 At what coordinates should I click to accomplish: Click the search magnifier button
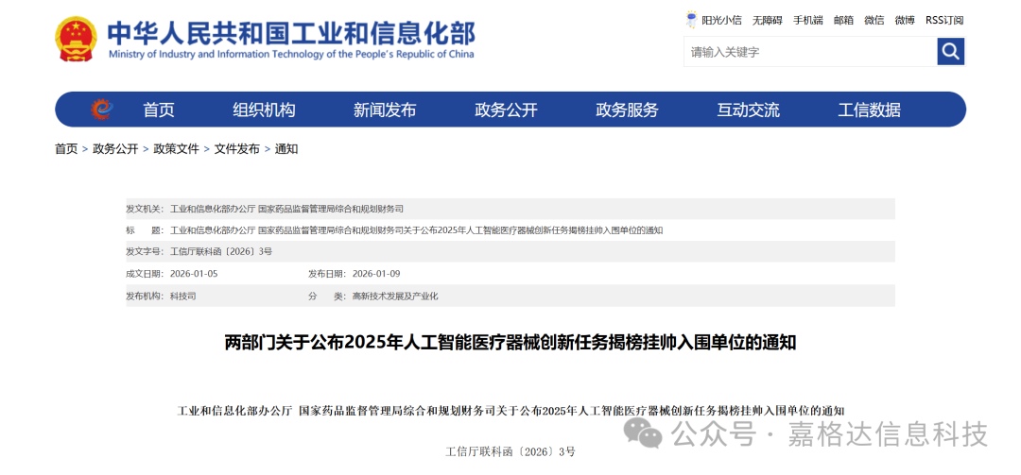point(951,51)
